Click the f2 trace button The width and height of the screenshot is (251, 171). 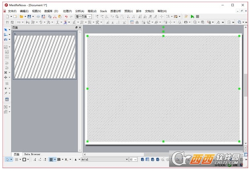click(12, 22)
